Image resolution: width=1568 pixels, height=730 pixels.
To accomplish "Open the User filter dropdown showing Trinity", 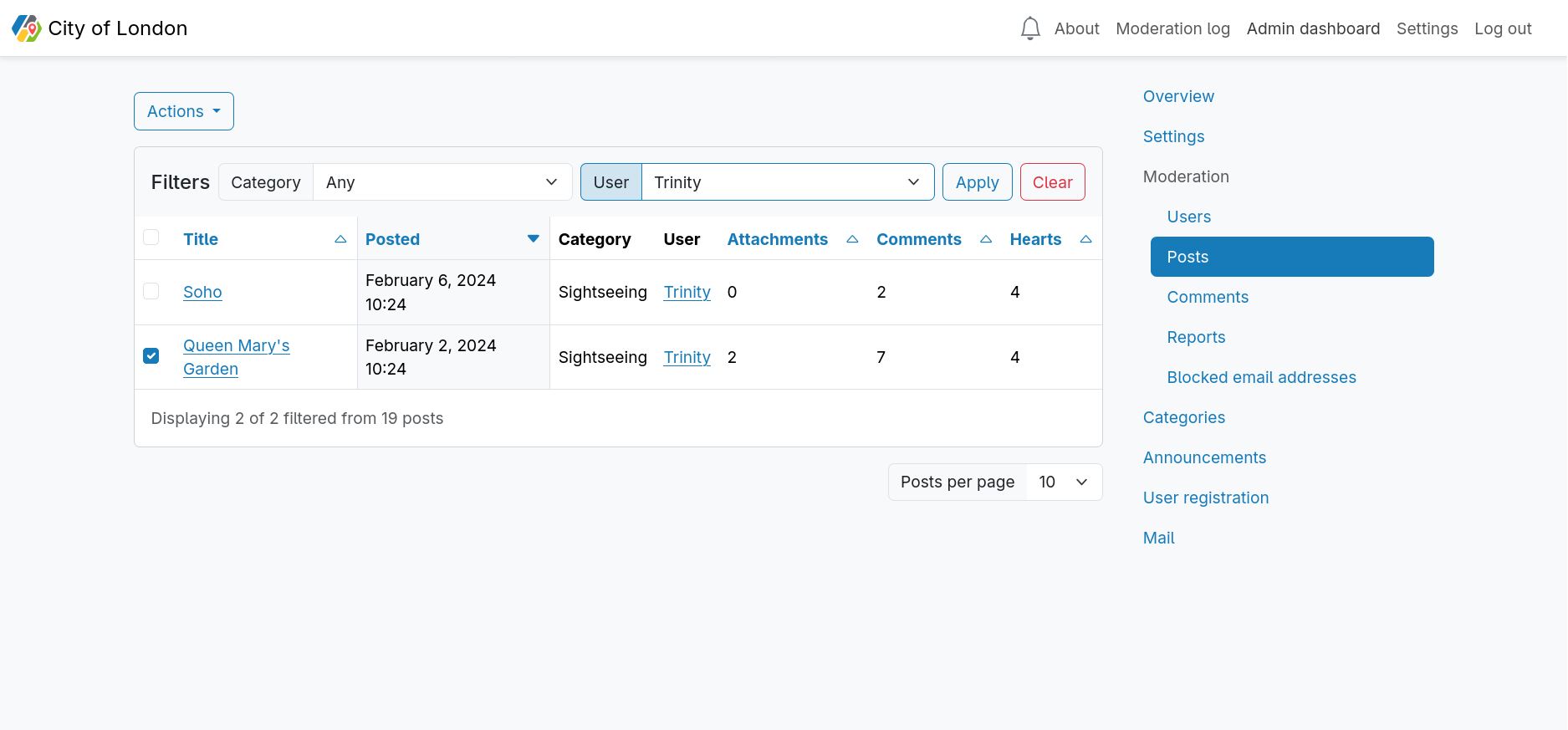I will click(x=787, y=182).
